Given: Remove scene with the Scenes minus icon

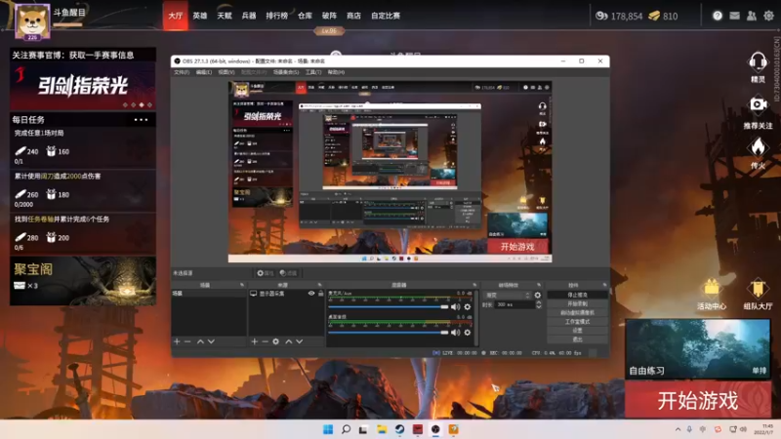Looking at the screenshot, I should pyautogui.click(x=187, y=341).
